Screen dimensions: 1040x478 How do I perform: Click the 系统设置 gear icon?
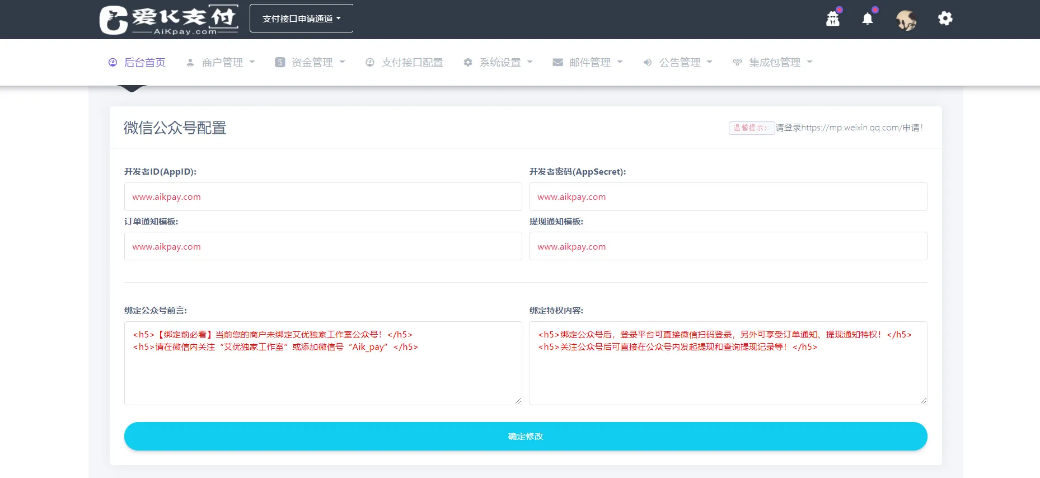click(x=468, y=62)
